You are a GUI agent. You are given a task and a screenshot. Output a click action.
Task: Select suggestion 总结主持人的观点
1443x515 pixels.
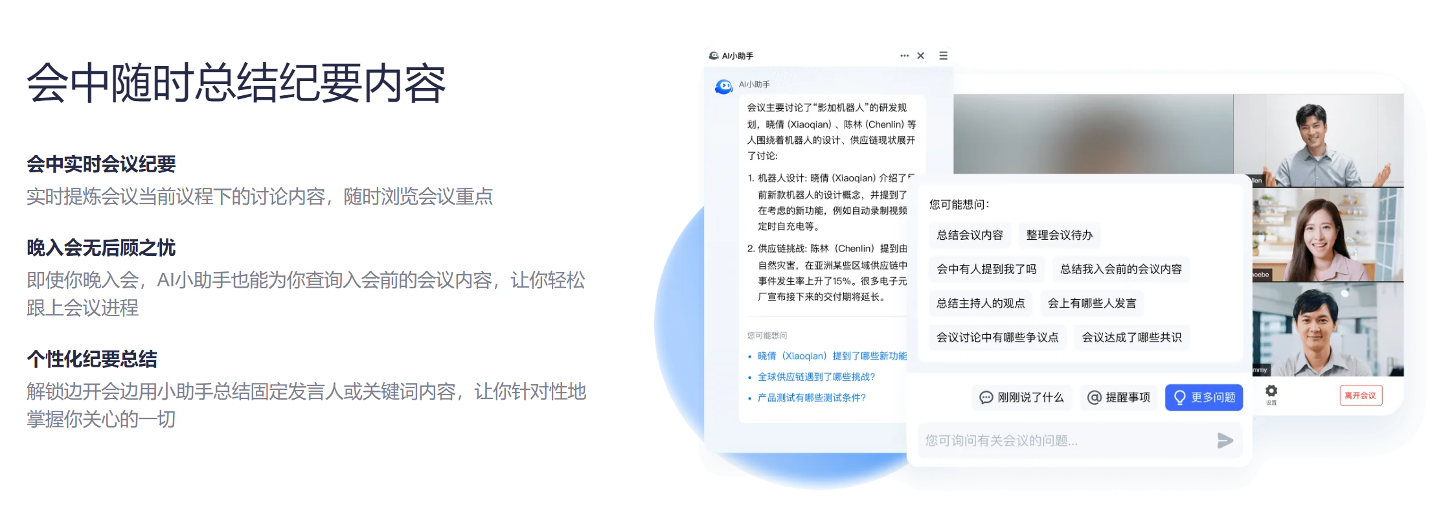(981, 303)
